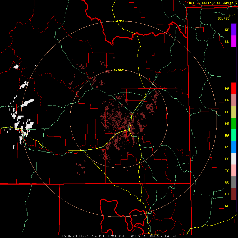The width and height of the screenshot is (238, 238).
Task: Click the radar site center of brown echoes
Action: click(x=119, y=119)
